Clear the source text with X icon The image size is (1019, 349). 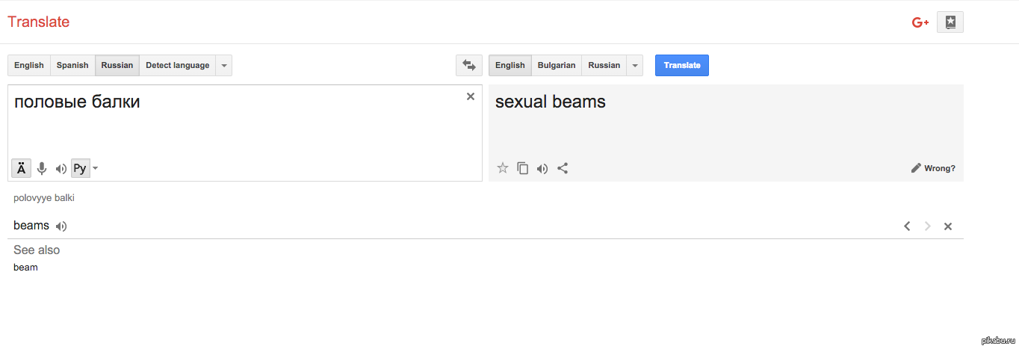(471, 96)
